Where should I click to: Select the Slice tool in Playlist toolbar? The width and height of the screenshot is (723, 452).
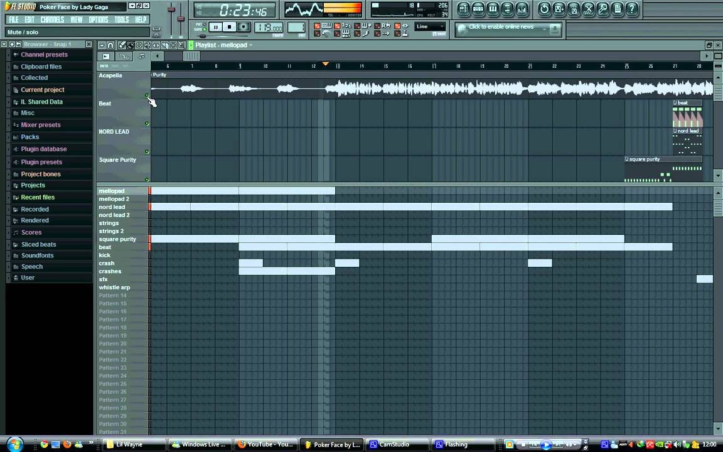point(164,45)
